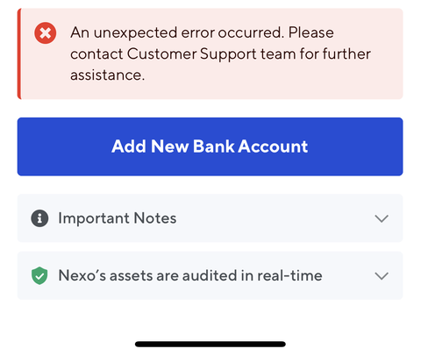The height and width of the screenshot is (356, 421).
Task: Tap "team for further" text in alert
Action: point(316,54)
